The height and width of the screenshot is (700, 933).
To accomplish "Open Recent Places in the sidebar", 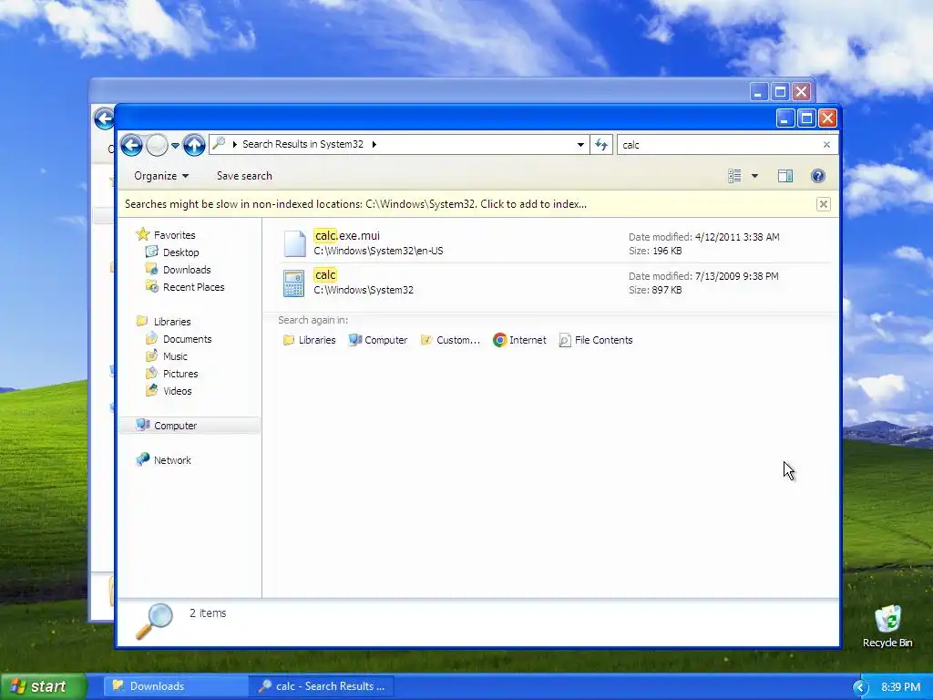I will (x=194, y=287).
